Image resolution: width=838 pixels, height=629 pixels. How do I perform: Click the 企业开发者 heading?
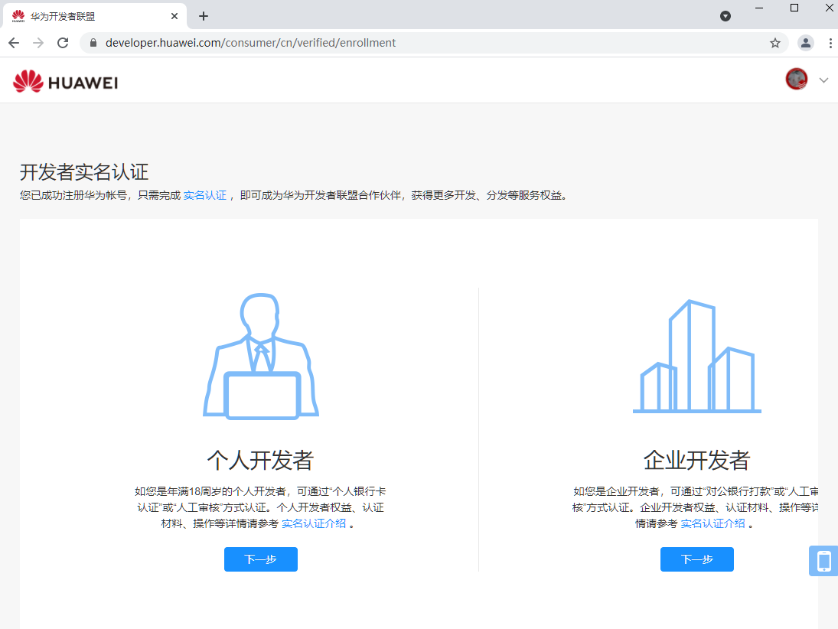(x=697, y=460)
